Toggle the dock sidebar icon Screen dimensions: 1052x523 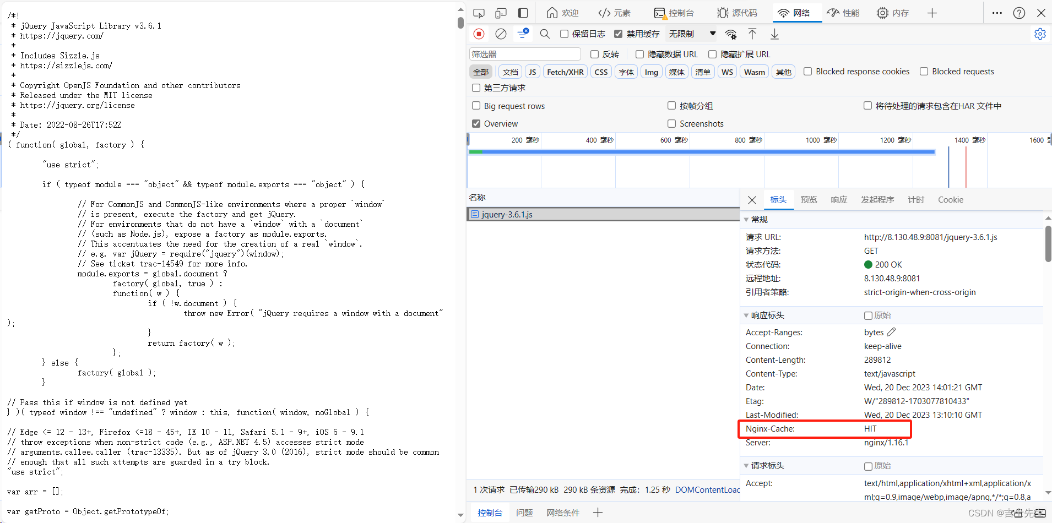[x=523, y=13]
